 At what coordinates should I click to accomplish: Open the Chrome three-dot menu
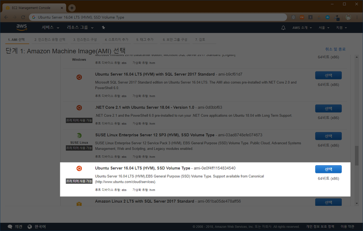pyautogui.click(x=357, y=17)
